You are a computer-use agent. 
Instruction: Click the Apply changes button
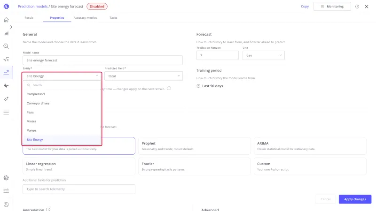tap(355, 199)
